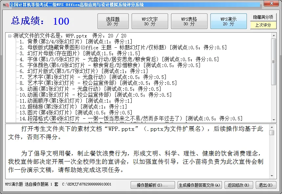Select item 10 动画 校公益宣传部
Viewport: 282px width, 194px height.
tap(96, 95)
